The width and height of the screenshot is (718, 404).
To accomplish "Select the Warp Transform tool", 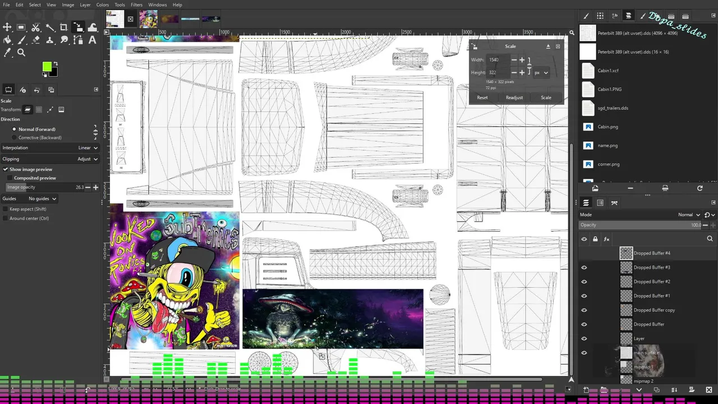I will (x=93, y=27).
